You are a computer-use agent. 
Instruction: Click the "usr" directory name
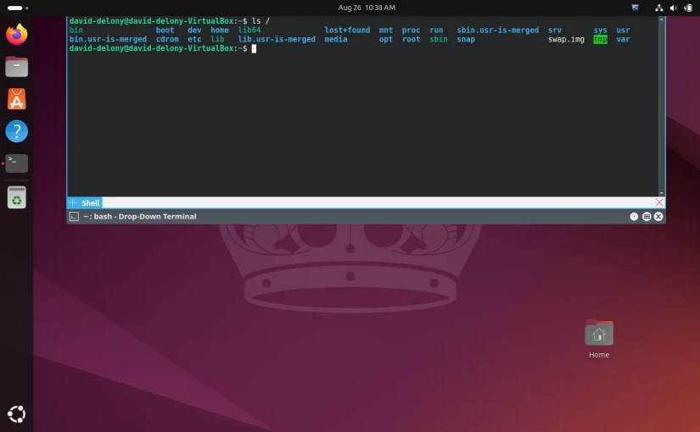click(x=624, y=30)
